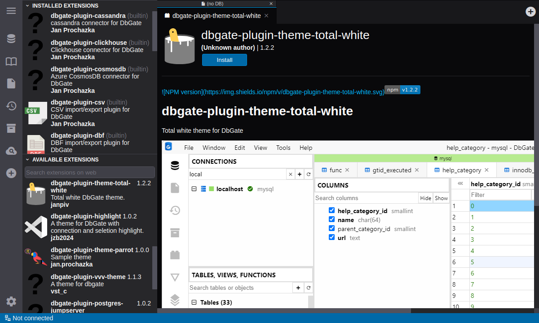Screen dimensions: 539x323
Task: Open settings with the gear icon
Action: pos(11,301)
